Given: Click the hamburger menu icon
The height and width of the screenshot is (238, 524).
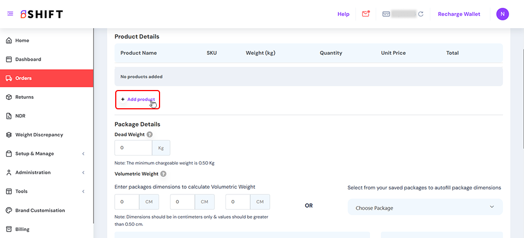Looking at the screenshot, I should 10,14.
